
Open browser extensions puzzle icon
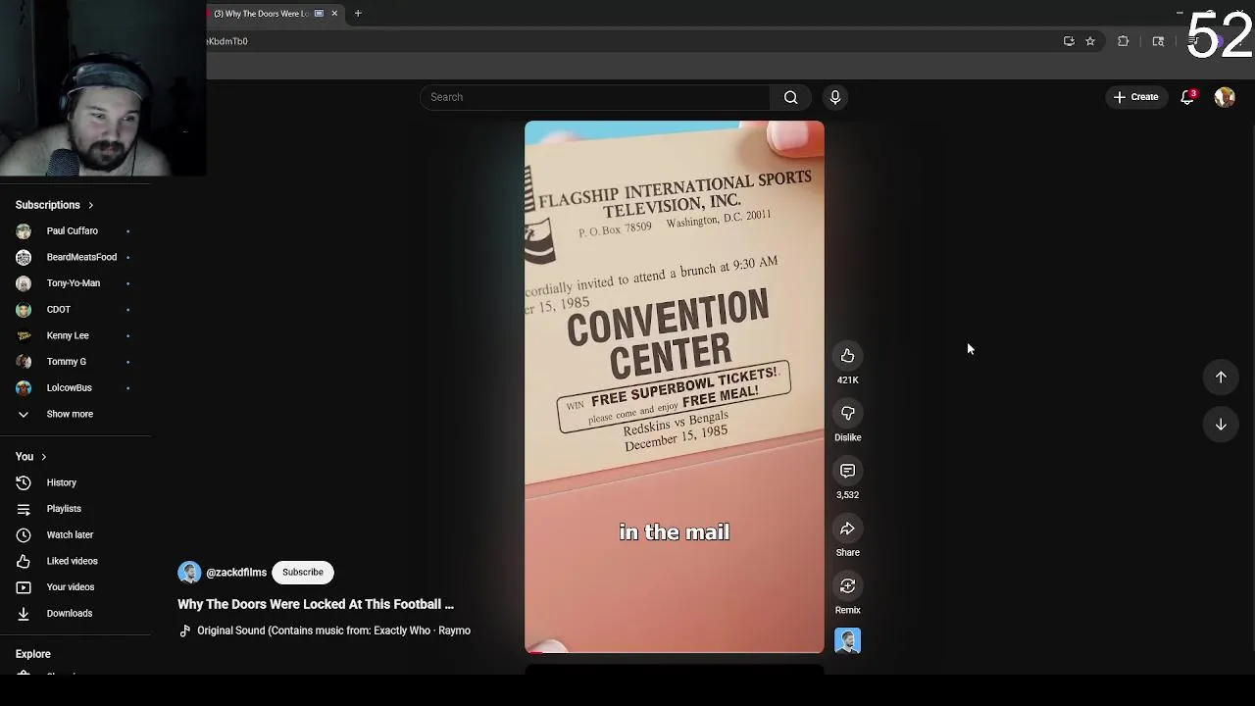tap(1124, 41)
